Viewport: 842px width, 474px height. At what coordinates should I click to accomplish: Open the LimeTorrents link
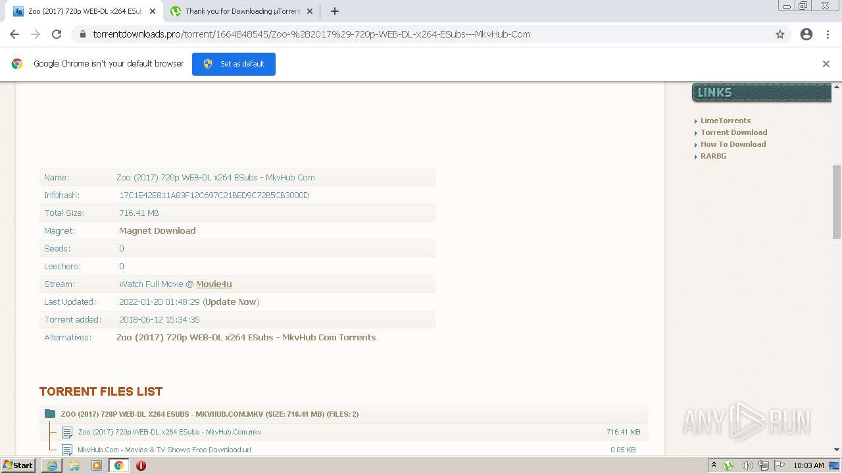(725, 120)
